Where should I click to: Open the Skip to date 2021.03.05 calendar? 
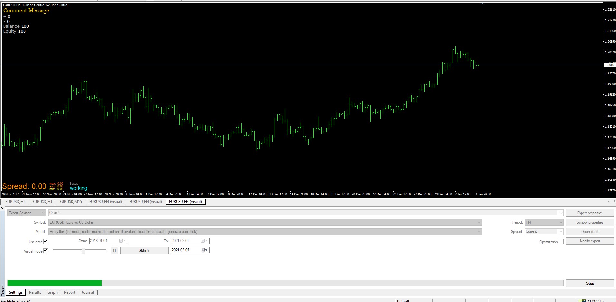coord(205,250)
